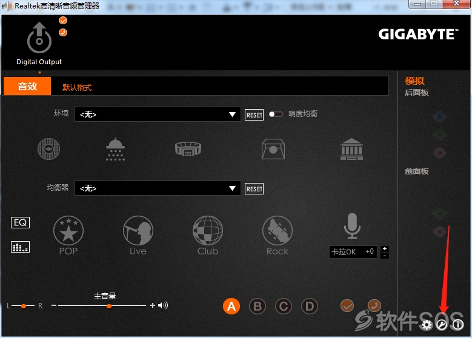
Task: Select preset C
Action: (283, 307)
